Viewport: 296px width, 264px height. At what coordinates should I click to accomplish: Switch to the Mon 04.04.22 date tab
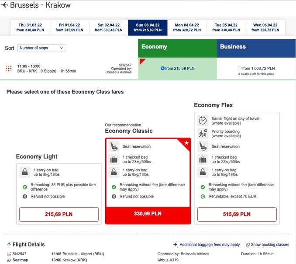pyautogui.click(x=187, y=28)
